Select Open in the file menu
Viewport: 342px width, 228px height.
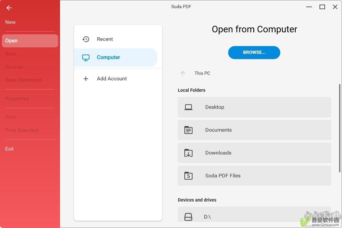30,41
